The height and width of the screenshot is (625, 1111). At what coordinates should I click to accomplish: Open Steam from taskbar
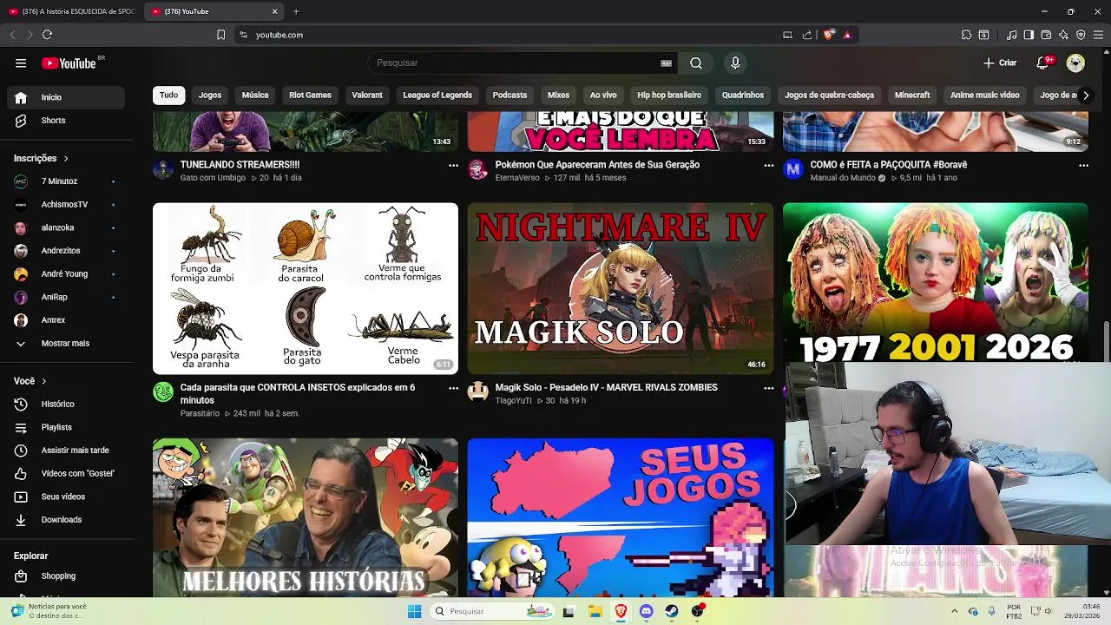click(672, 611)
